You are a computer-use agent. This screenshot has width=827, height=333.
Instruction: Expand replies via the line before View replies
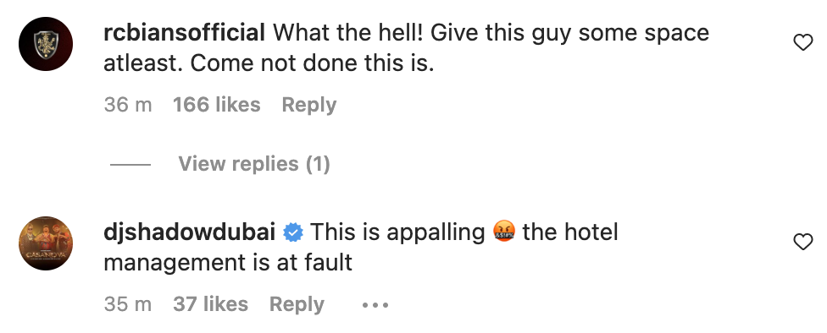(130, 165)
